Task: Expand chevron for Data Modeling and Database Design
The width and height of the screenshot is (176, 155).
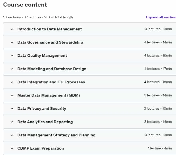Action: pos(12,69)
